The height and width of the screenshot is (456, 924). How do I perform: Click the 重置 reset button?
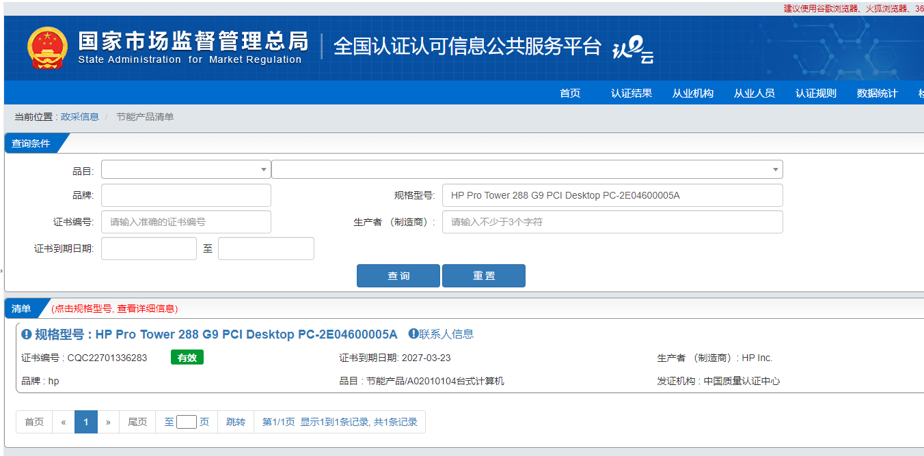click(484, 276)
